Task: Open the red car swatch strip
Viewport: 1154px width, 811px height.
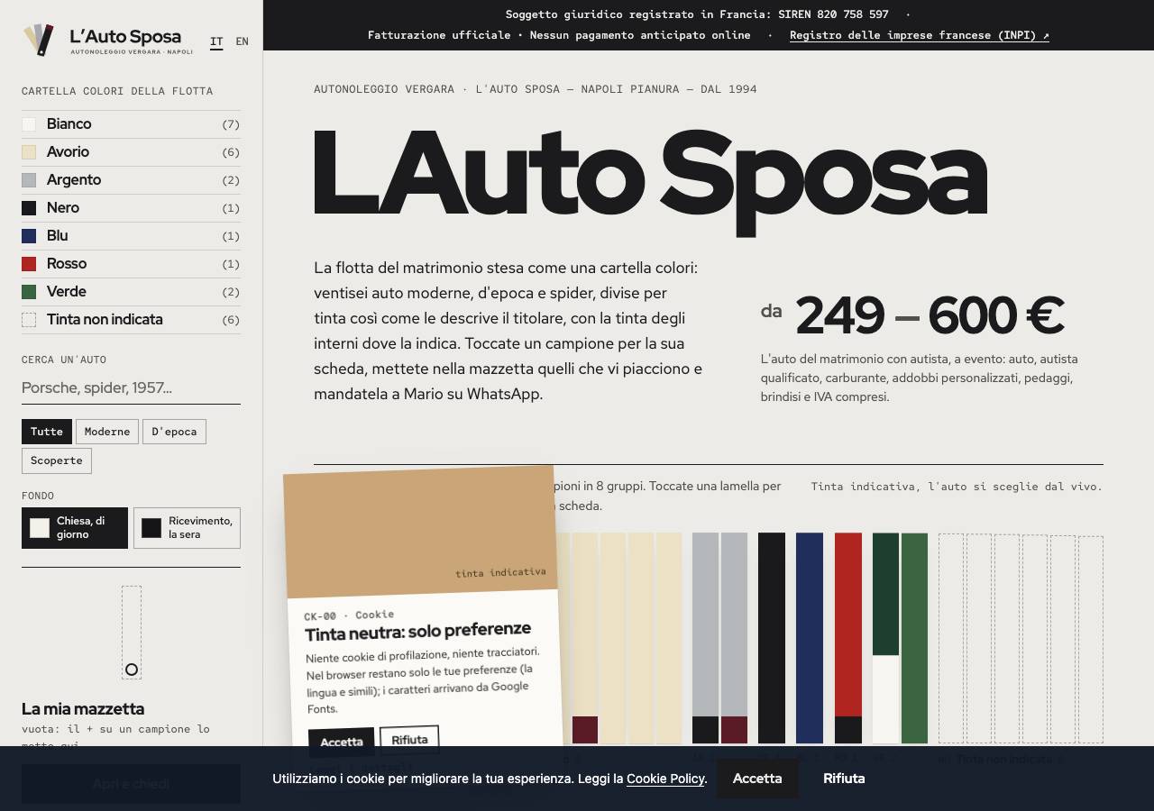Action: coord(848,638)
